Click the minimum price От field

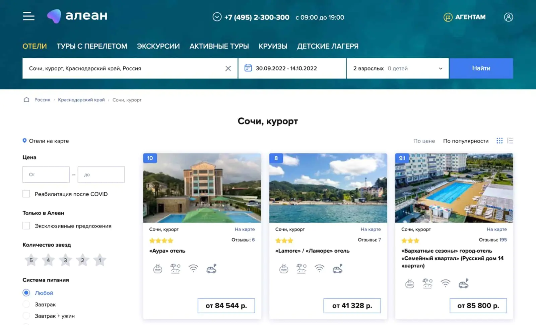(x=46, y=175)
